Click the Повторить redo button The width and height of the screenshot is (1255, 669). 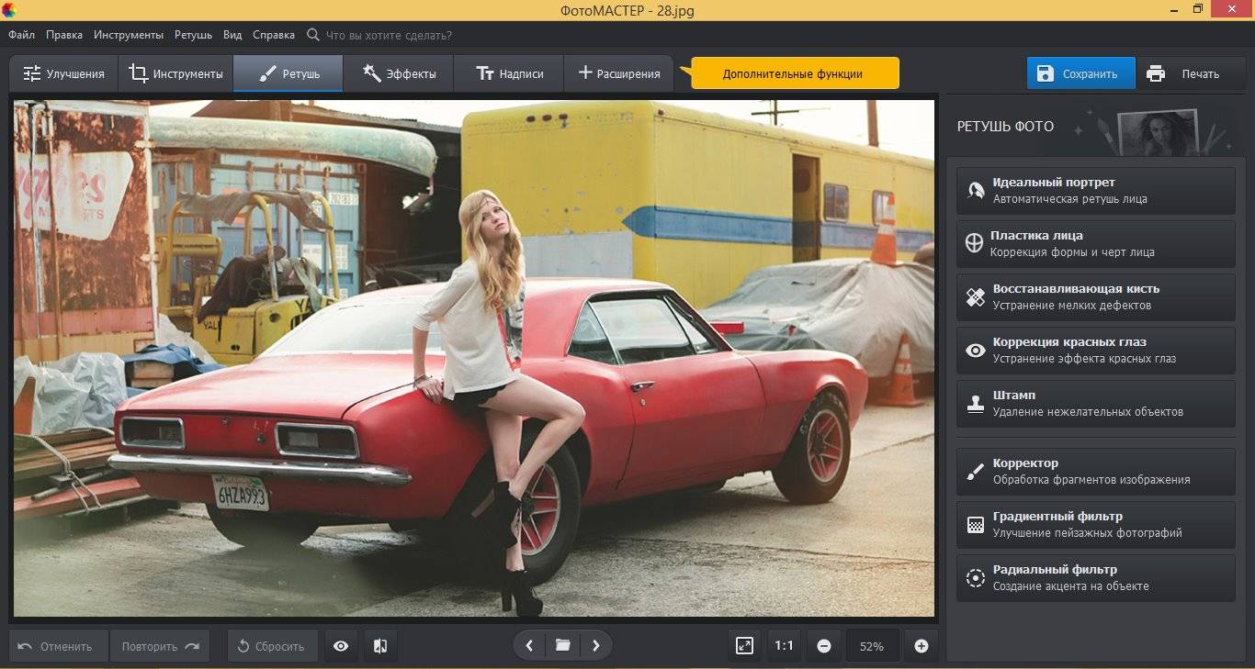[x=160, y=646]
